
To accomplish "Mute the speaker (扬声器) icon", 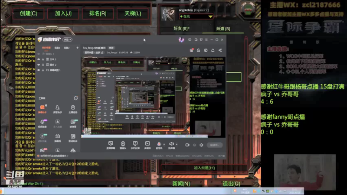I will (x=171, y=144).
